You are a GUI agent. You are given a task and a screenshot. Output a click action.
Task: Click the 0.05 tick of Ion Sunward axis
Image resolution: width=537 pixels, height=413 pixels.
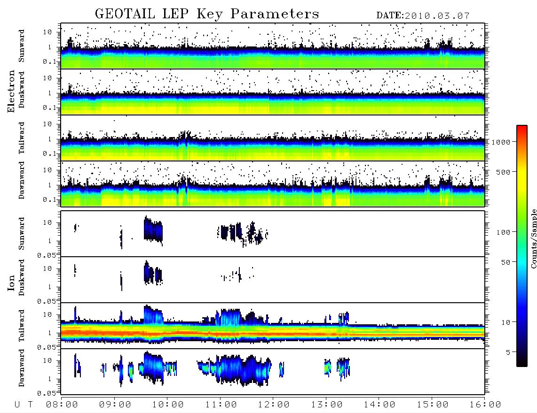coord(46,255)
